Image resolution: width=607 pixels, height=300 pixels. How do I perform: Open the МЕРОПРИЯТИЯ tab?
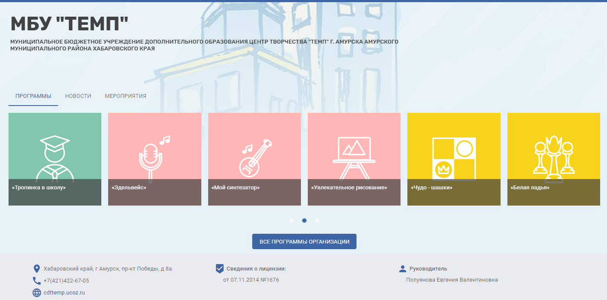pos(126,96)
